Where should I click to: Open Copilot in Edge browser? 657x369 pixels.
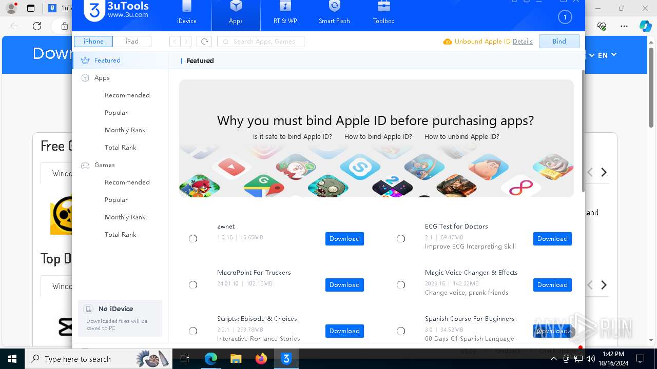pyautogui.click(x=645, y=26)
